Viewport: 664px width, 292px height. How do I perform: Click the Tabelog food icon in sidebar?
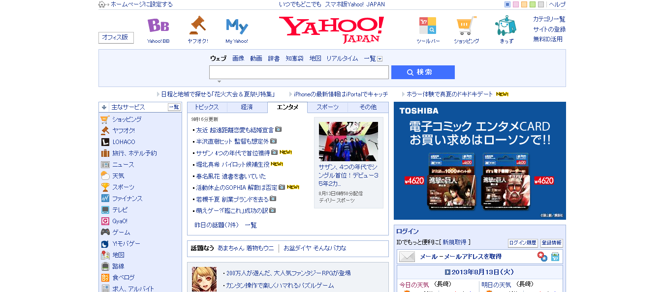click(x=105, y=278)
